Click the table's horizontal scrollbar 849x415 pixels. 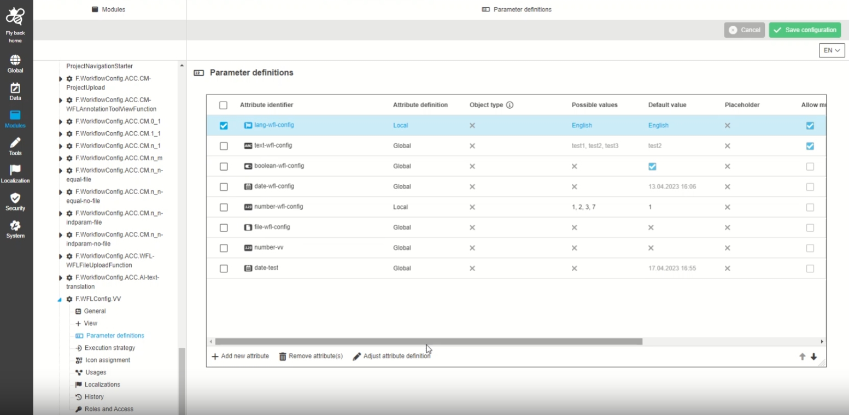(429, 342)
